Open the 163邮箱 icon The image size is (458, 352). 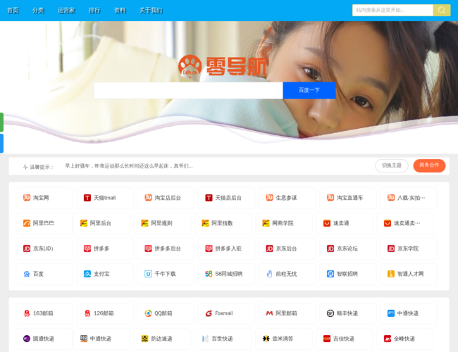pos(27,313)
